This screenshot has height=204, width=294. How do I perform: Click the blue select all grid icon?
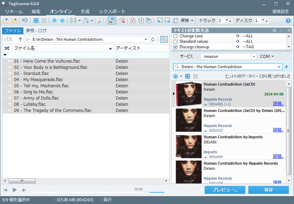point(36,21)
